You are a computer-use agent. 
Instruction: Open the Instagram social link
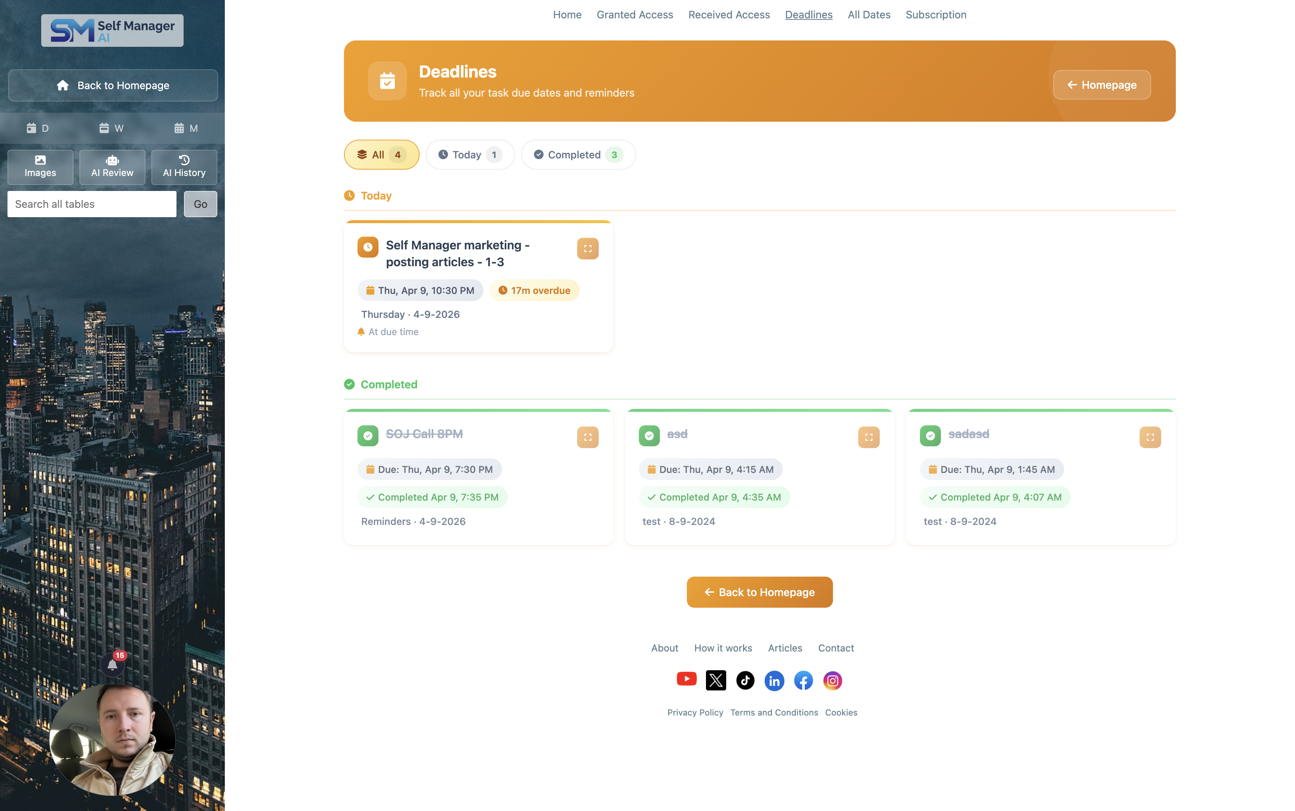pos(832,681)
